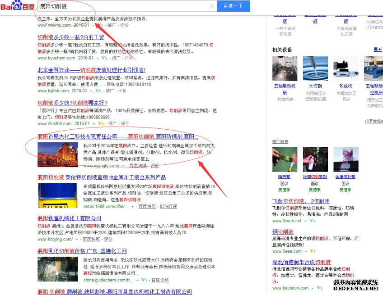Click 百度快照 for detail.1688.com result
This screenshot has height=295, width=383.
coord(147,207)
